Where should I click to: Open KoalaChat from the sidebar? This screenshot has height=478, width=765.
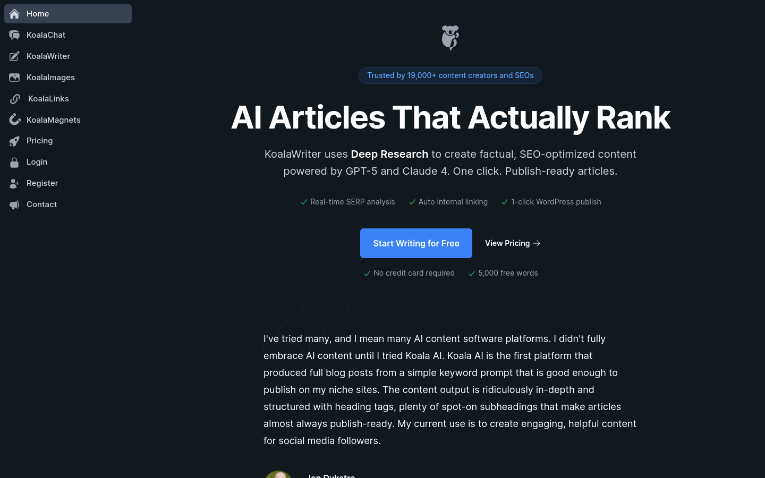[68, 35]
